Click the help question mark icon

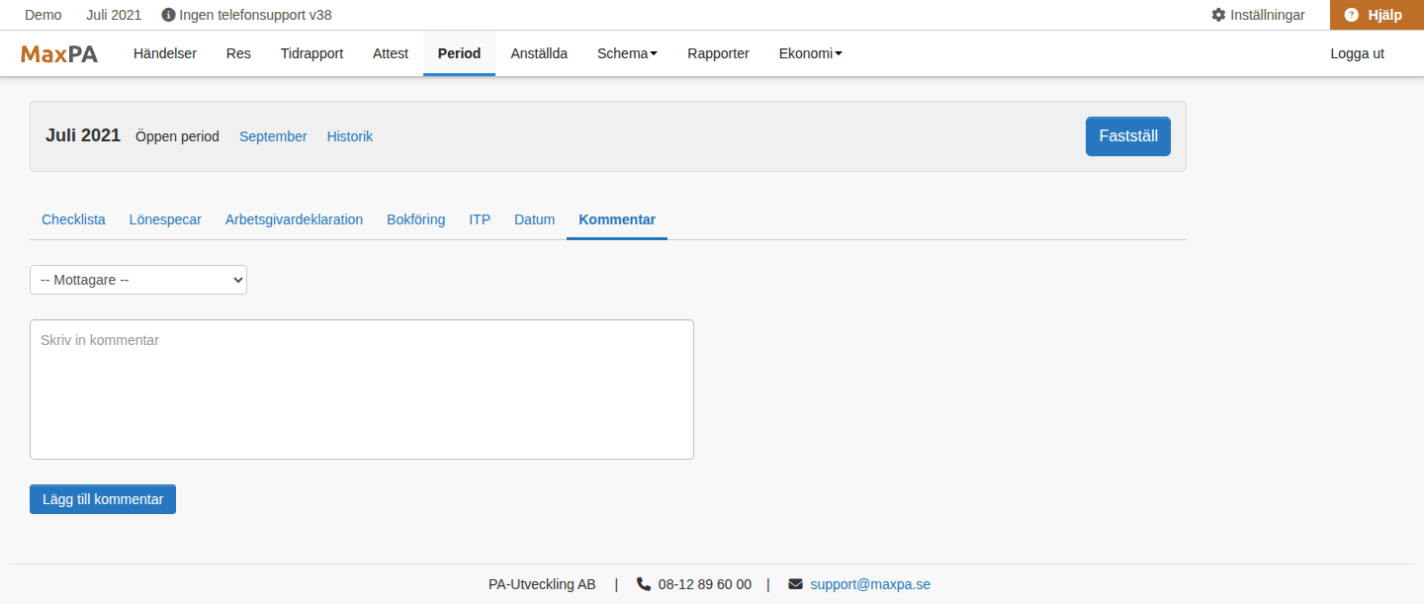1352,15
